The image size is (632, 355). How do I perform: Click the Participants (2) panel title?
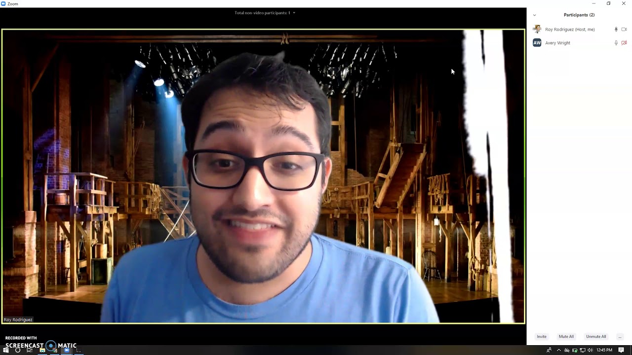pyautogui.click(x=579, y=15)
